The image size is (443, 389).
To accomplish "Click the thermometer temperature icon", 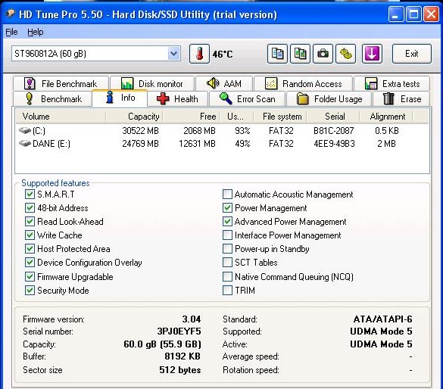I will click(x=199, y=54).
